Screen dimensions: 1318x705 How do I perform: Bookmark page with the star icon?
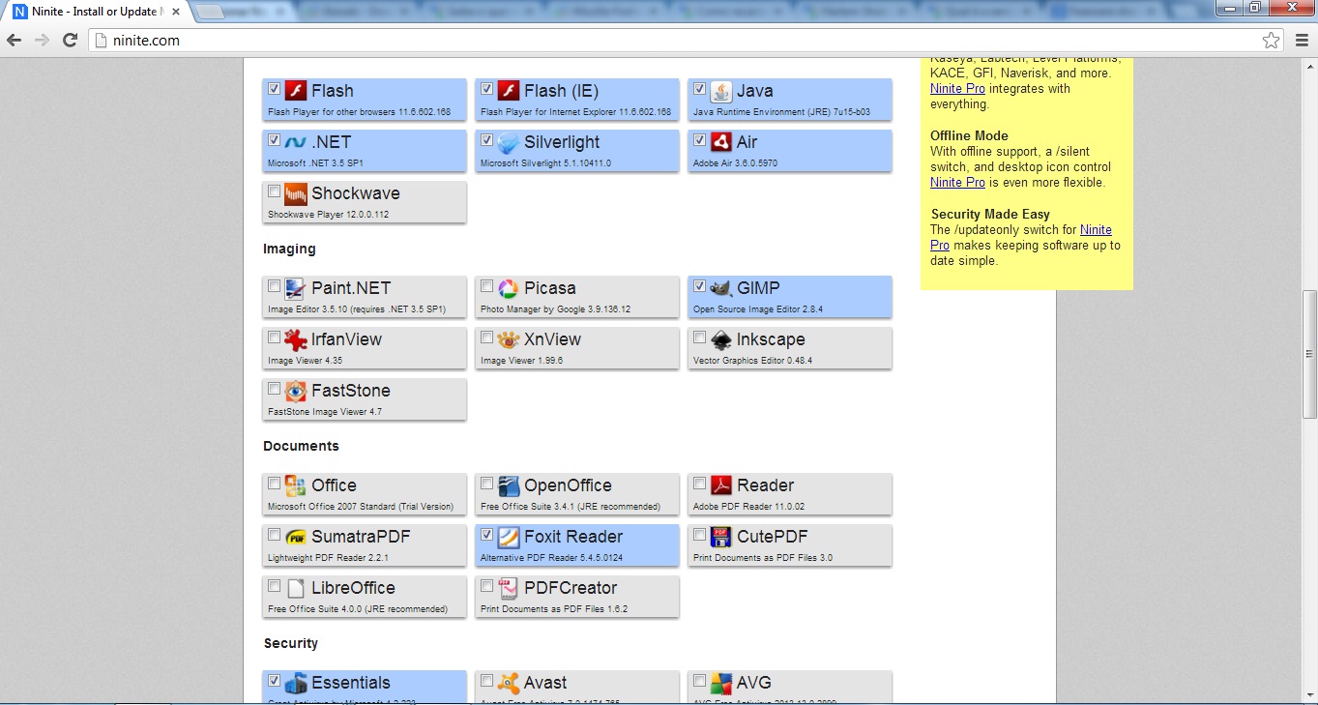tap(1271, 40)
